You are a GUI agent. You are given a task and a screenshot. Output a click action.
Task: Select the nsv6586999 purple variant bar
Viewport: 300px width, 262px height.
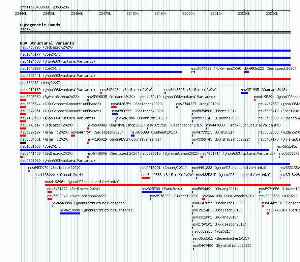click(x=115, y=114)
